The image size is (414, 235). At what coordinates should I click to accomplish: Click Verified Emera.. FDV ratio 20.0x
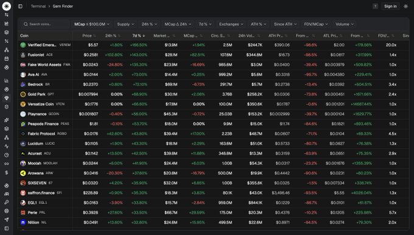[x=391, y=45]
